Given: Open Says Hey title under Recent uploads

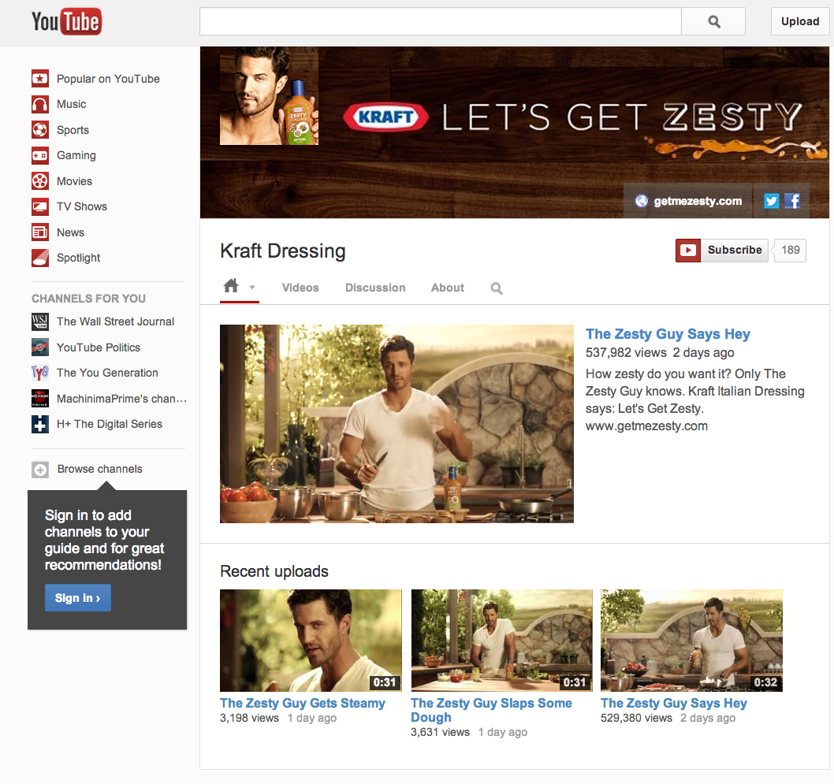Looking at the screenshot, I should pyautogui.click(x=674, y=703).
